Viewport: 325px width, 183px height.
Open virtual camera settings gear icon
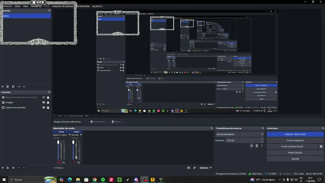(x=321, y=146)
